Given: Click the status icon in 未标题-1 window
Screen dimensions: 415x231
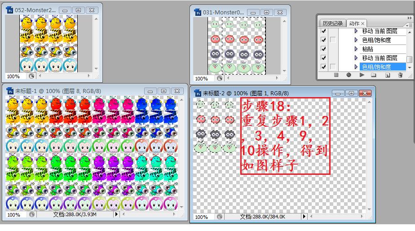Looking at the screenshot, I should [32, 214].
